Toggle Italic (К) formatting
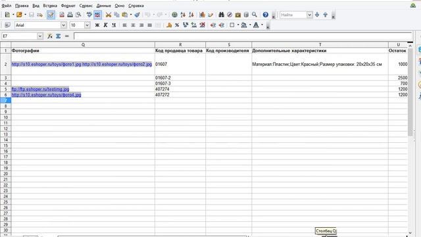The width and height of the screenshot is (421, 237). click(x=105, y=25)
